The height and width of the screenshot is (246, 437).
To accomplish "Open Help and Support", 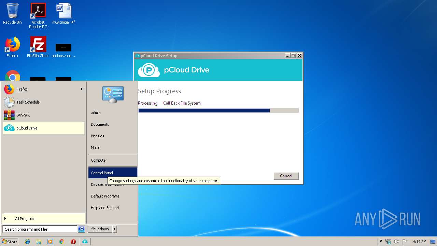I will [x=113, y=208].
